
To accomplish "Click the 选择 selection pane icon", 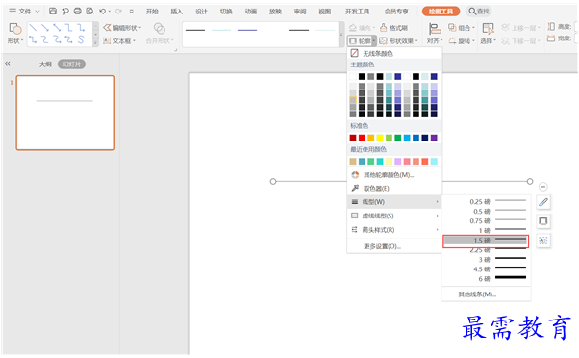I will pyautogui.click(x=488, y=29).
